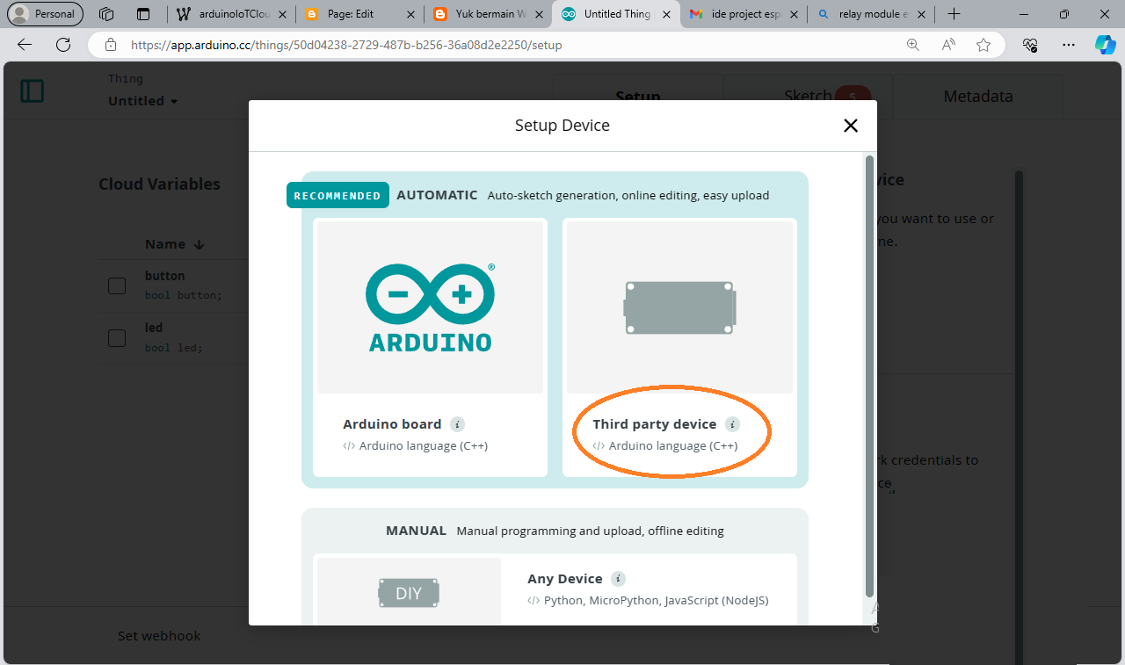Open info icon next to Arduino board
The height and width of the screenshot is (665, 1125).
tap(457, 424)
